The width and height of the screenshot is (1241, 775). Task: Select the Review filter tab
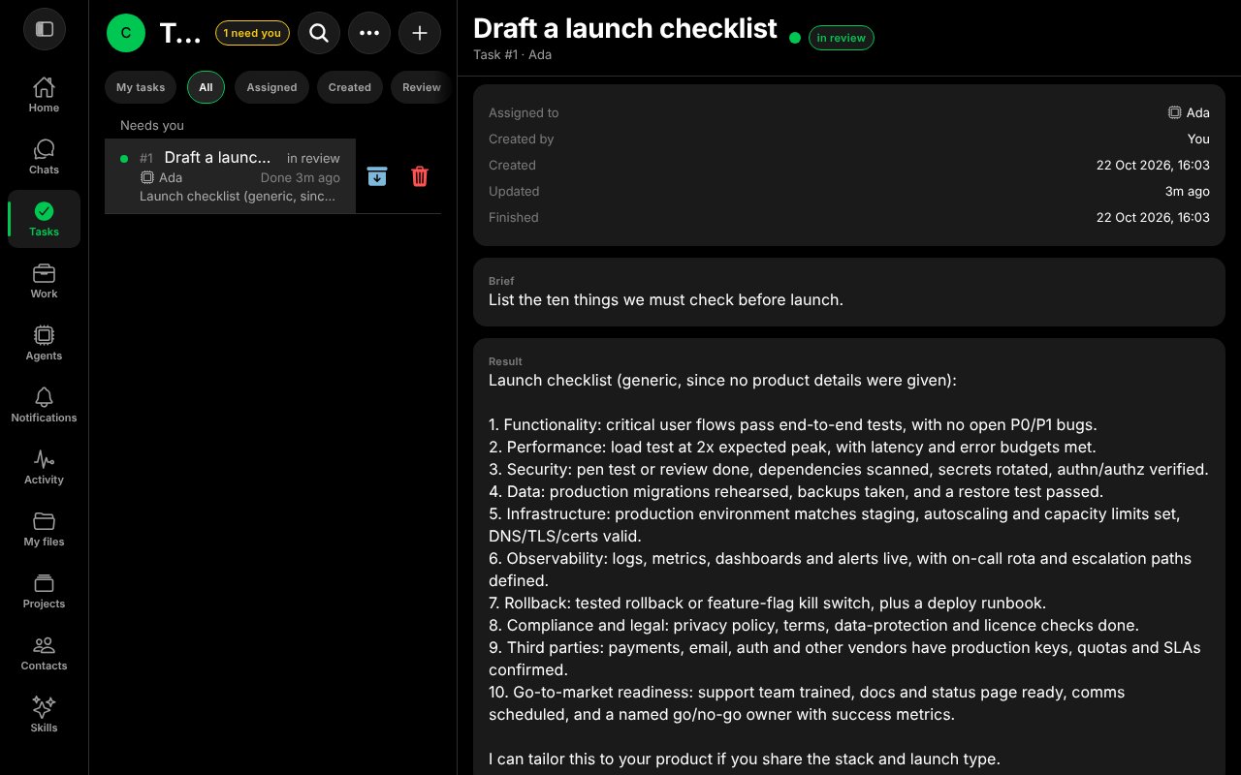422,87
